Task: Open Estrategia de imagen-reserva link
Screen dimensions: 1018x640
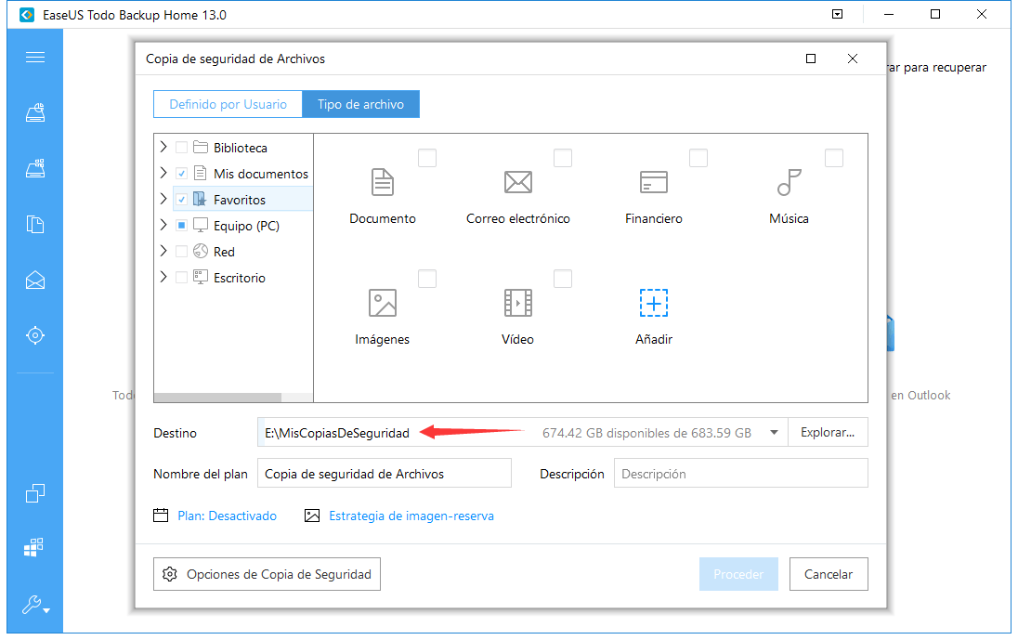Action: click(x=411, y=516)
